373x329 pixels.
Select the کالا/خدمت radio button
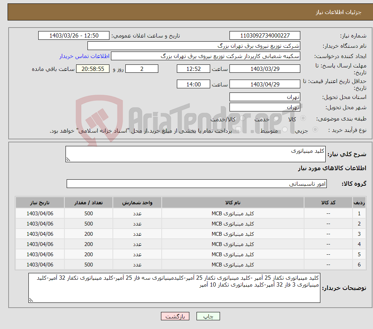tap(242, 118)
